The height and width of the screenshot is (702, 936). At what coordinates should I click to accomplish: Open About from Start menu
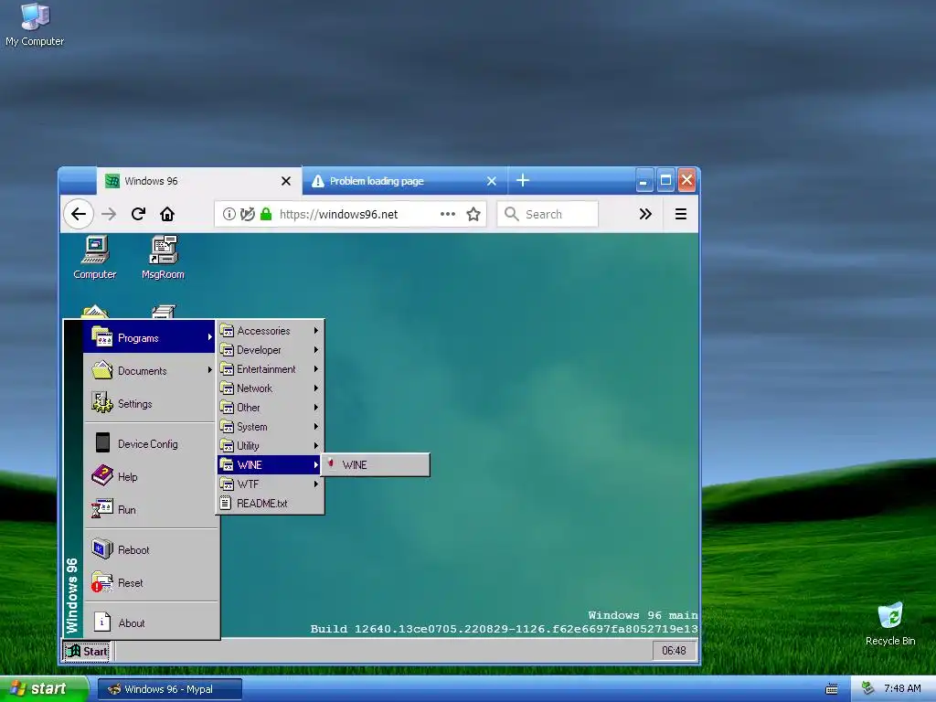tap(149, 622)
